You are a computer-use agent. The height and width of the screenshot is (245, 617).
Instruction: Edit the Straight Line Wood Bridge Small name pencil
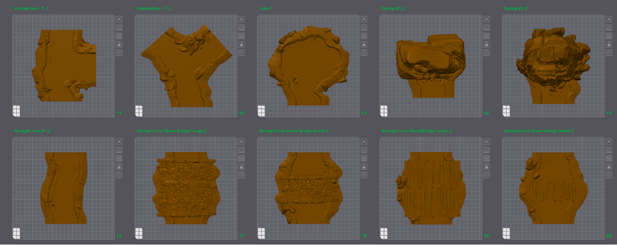(x=573, y=131)
